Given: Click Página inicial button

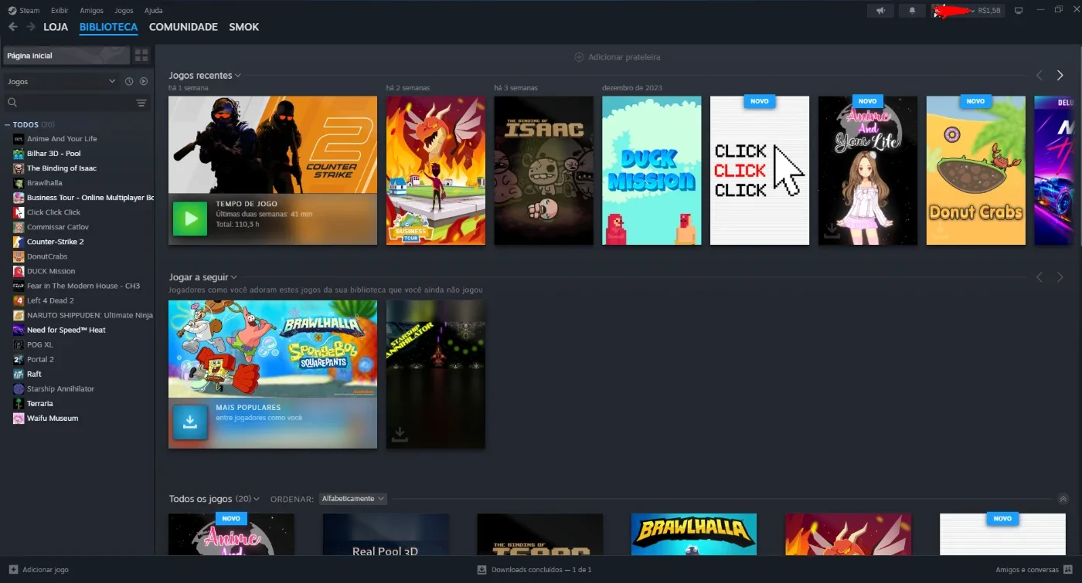Looking at the screenshot, I should click(66, 56).
